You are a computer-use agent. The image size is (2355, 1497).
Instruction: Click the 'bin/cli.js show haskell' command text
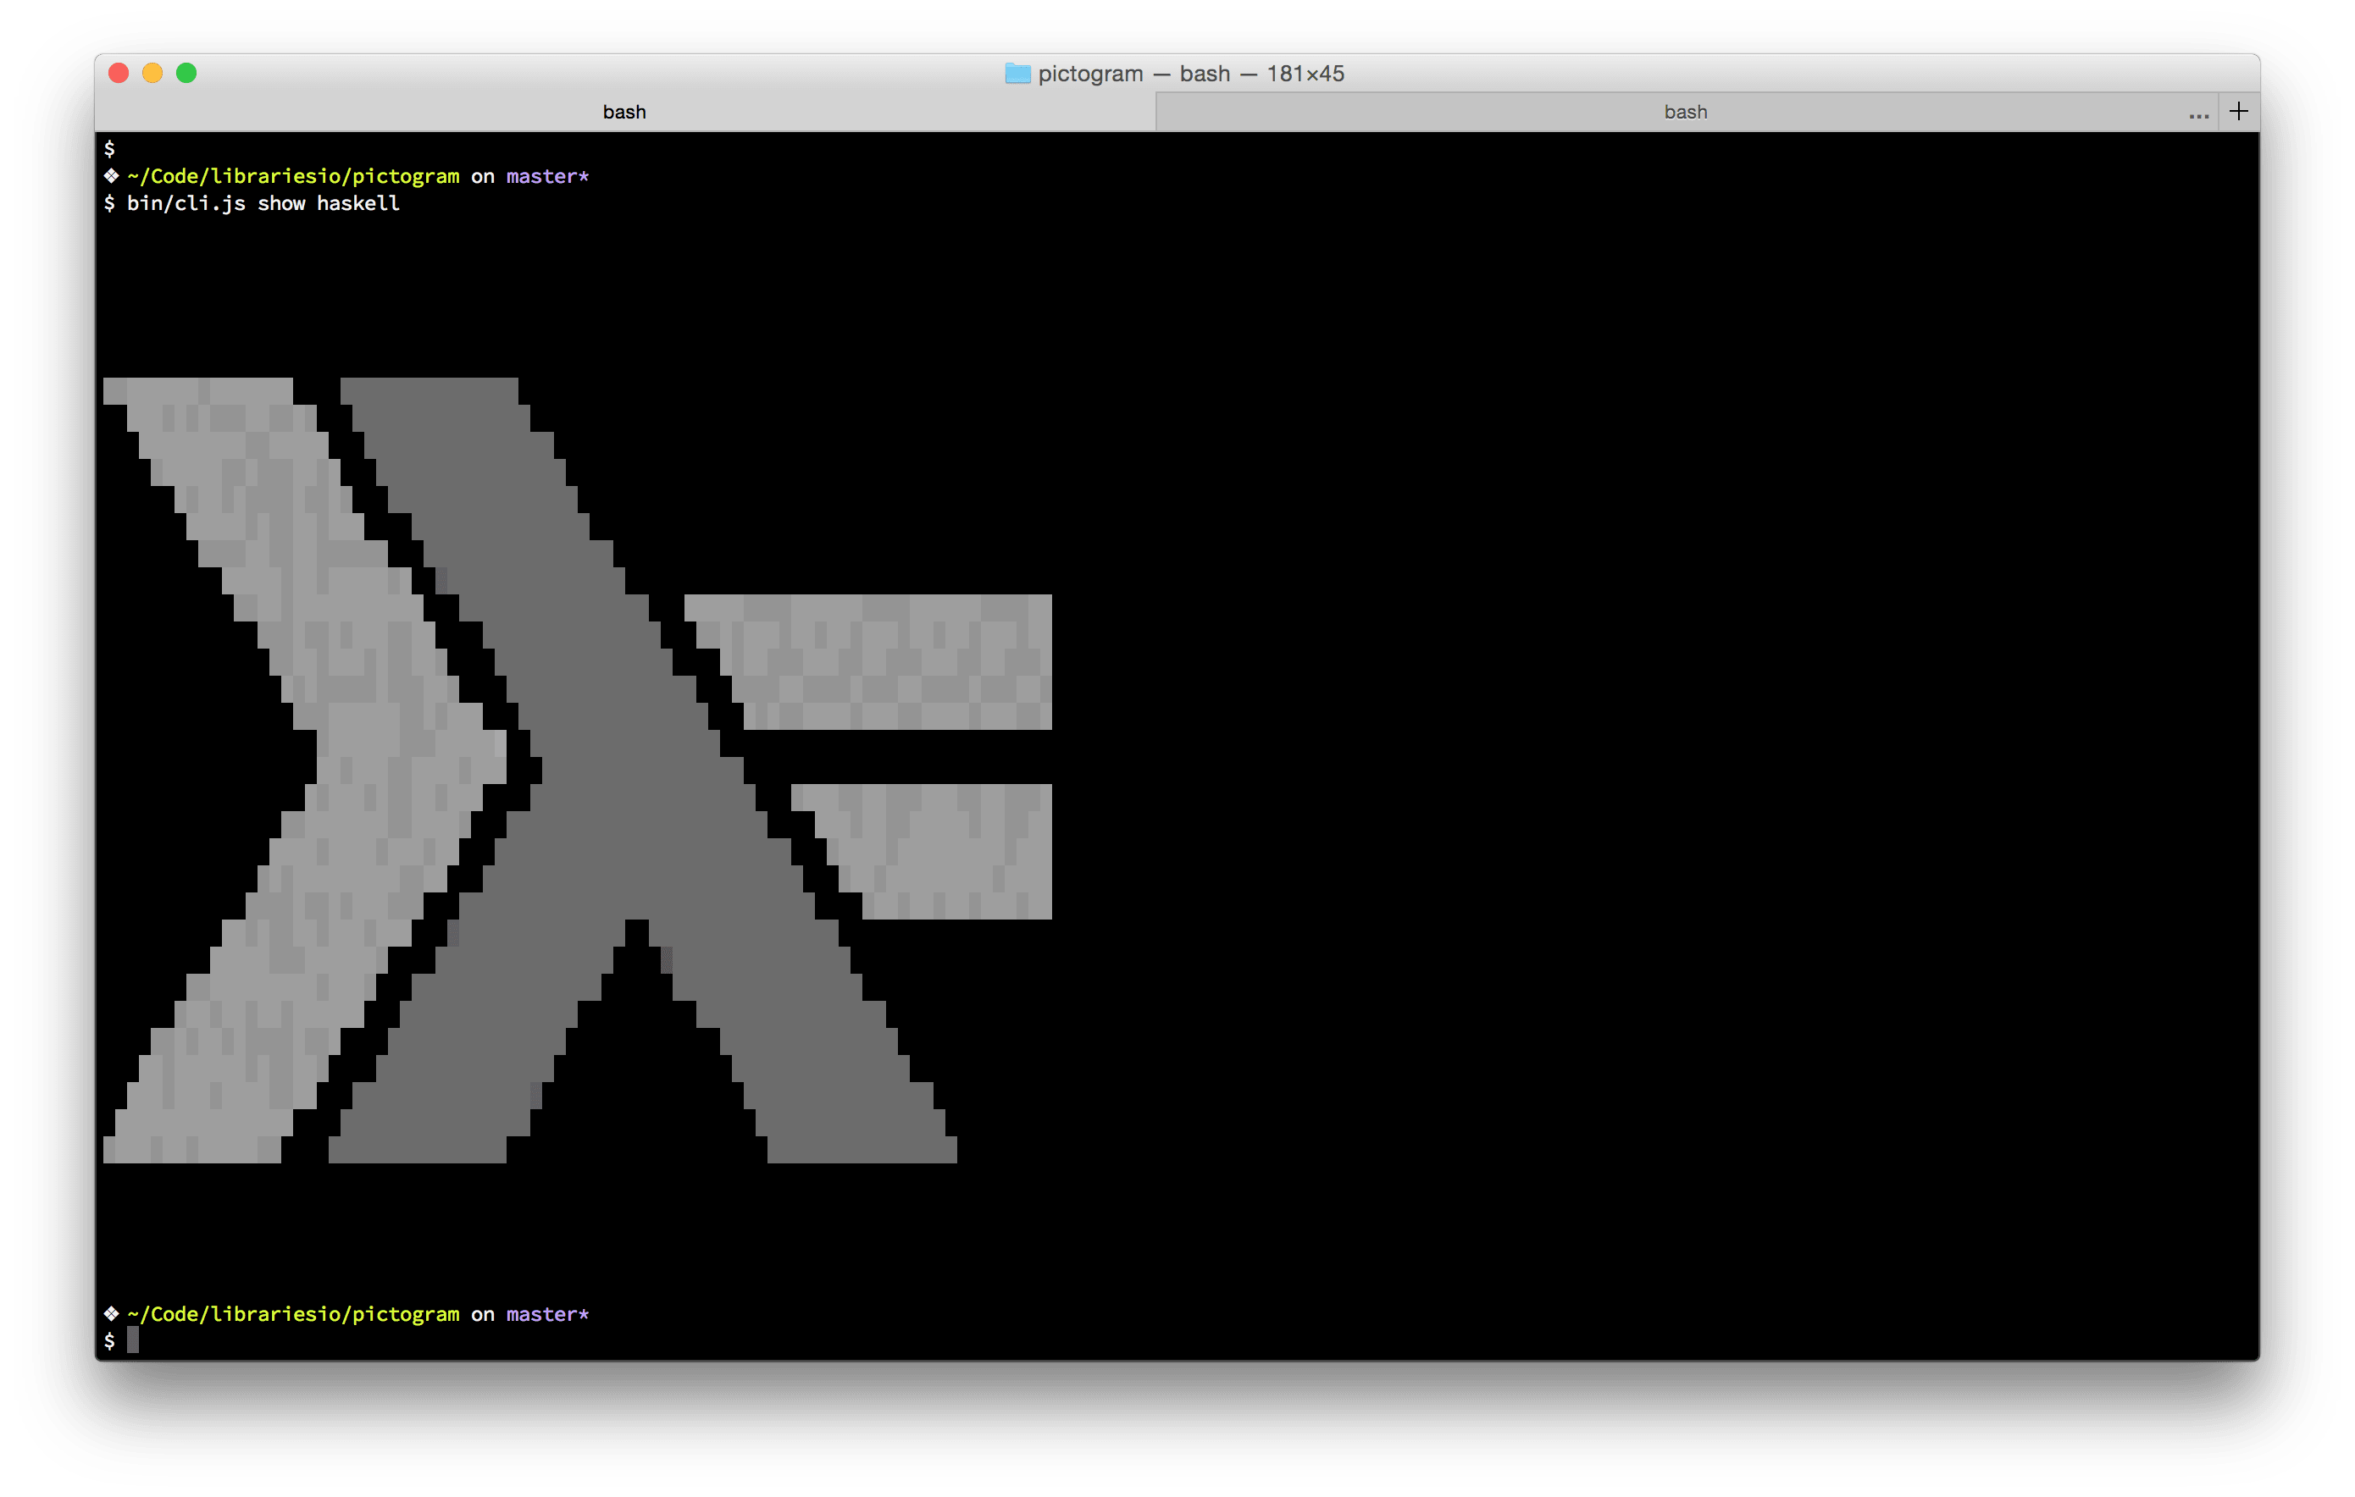[263, 203]
